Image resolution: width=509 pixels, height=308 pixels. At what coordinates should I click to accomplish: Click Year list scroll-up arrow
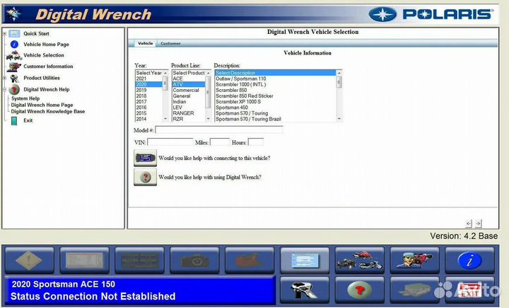165,73
